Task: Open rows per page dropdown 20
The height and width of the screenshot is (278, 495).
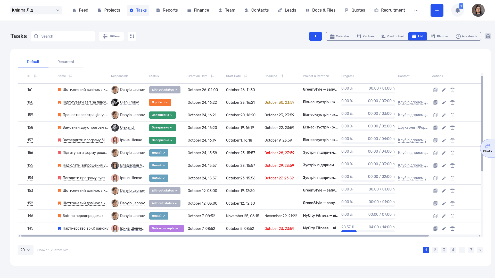Action: 26,250
